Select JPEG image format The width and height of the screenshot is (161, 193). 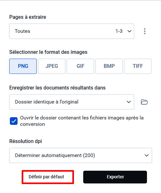(52, 66)
